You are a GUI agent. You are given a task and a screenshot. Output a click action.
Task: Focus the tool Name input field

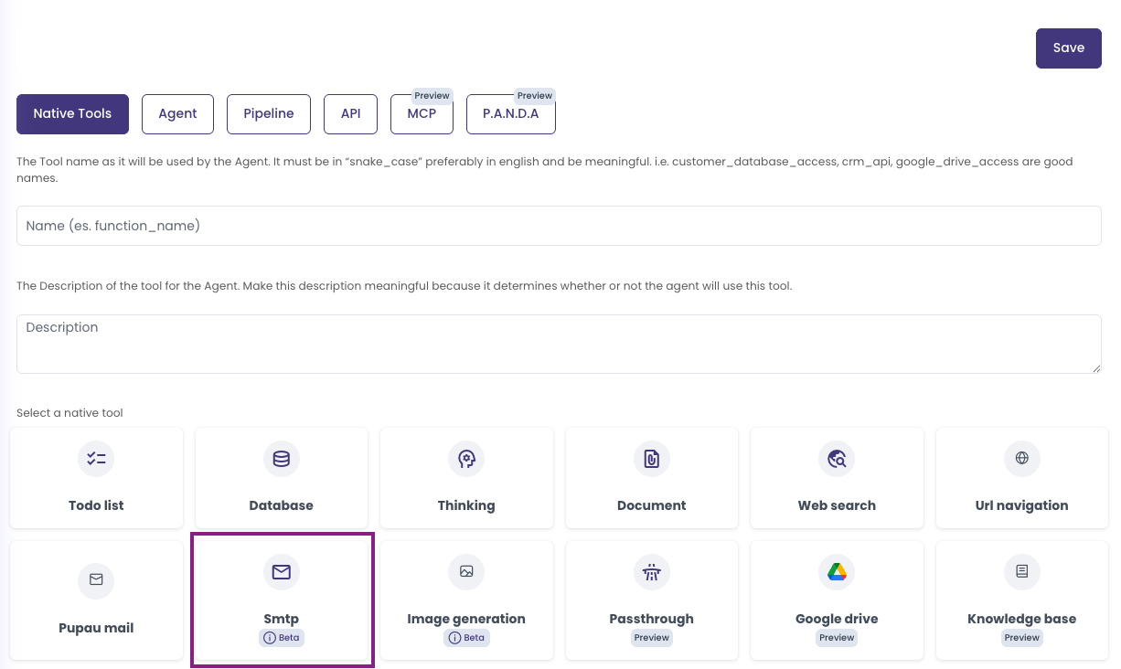(559, 226)
